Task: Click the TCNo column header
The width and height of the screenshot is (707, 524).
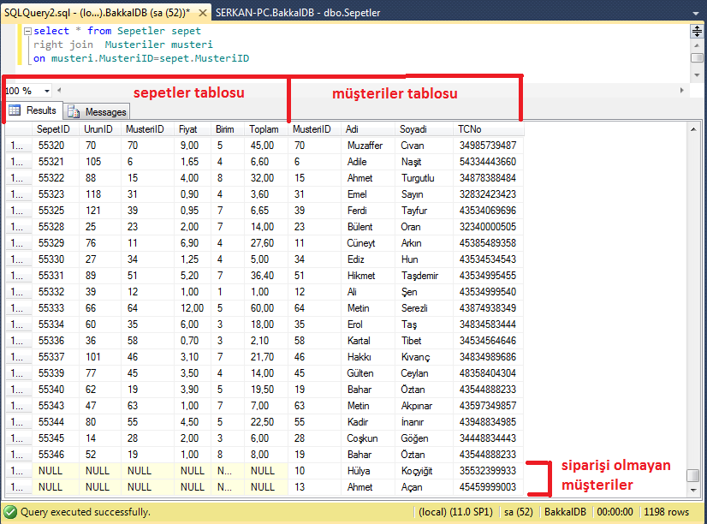Action: (489, 129)
